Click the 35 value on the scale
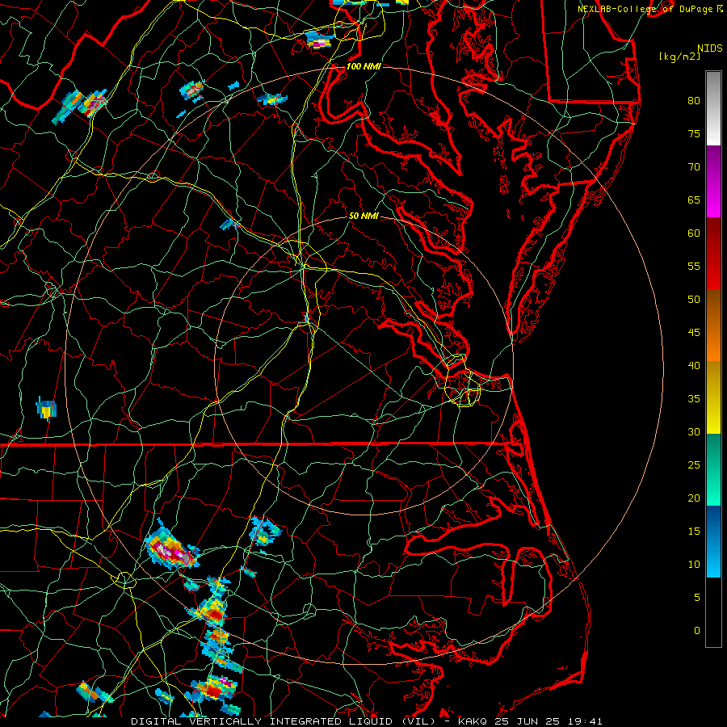This screenshot has height=727, width=727. tap(694, 399)
